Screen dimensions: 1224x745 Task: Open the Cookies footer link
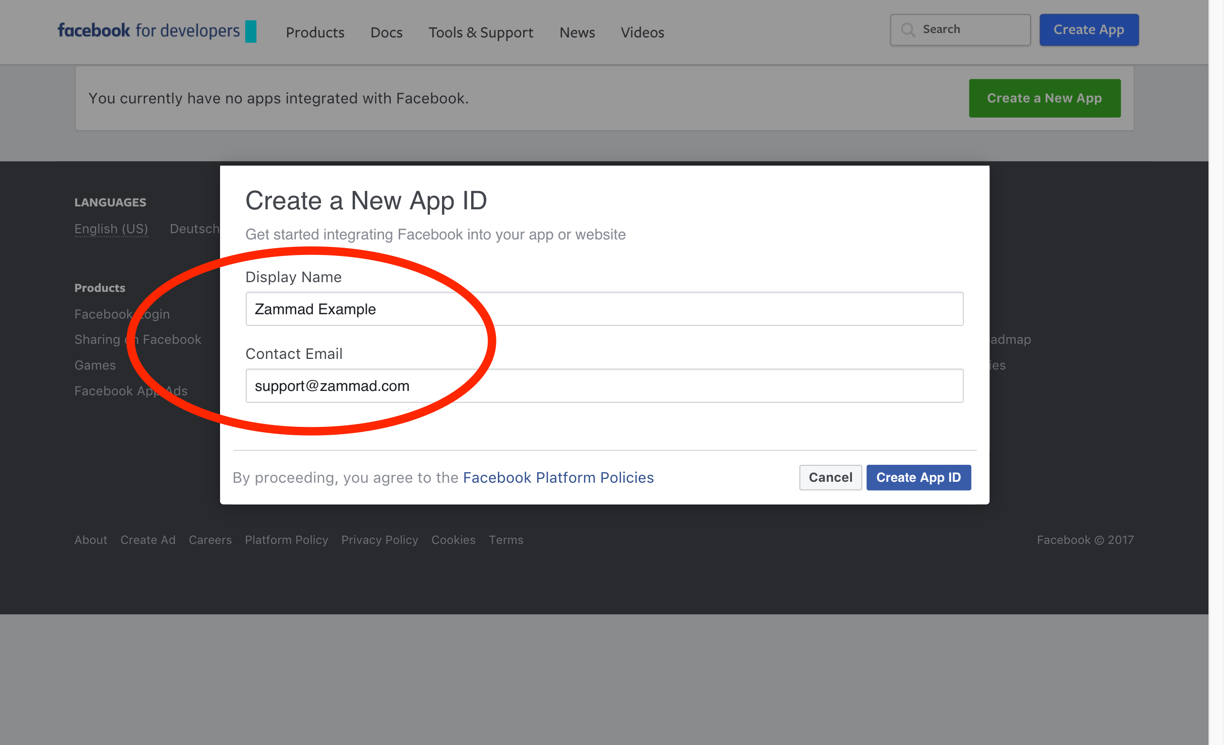(453, 540)
